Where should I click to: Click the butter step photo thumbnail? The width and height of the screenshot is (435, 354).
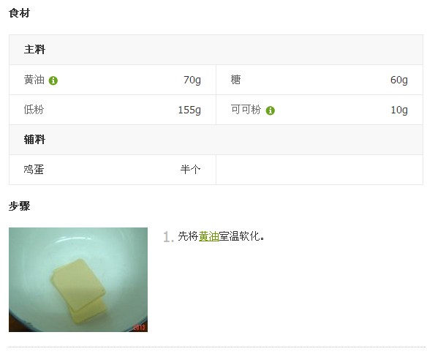(x=78, y=279)
